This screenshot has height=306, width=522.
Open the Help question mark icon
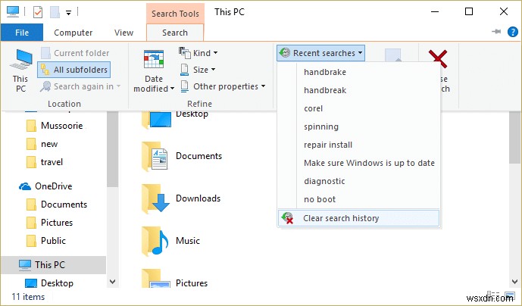[x=512, y=33]
